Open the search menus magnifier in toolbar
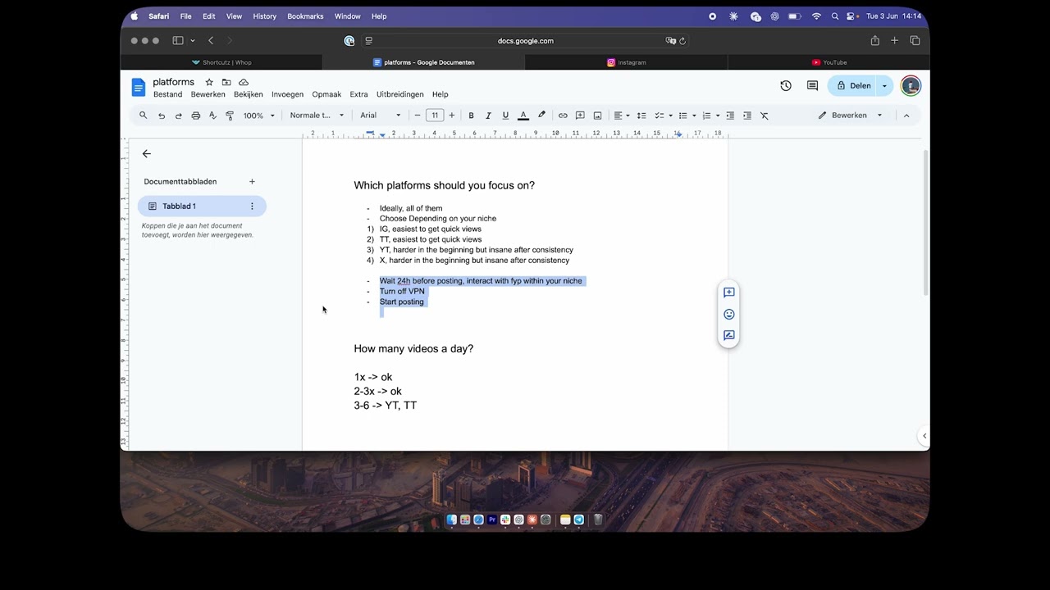This screenshot has width=1050, height=590. pos(143,116)
